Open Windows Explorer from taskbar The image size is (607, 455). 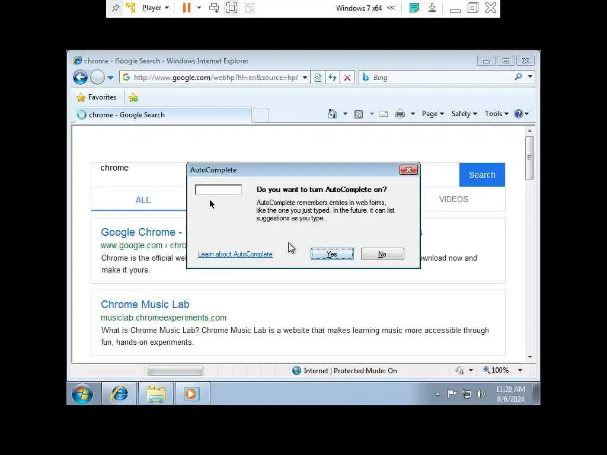click(x=156, y=394)
